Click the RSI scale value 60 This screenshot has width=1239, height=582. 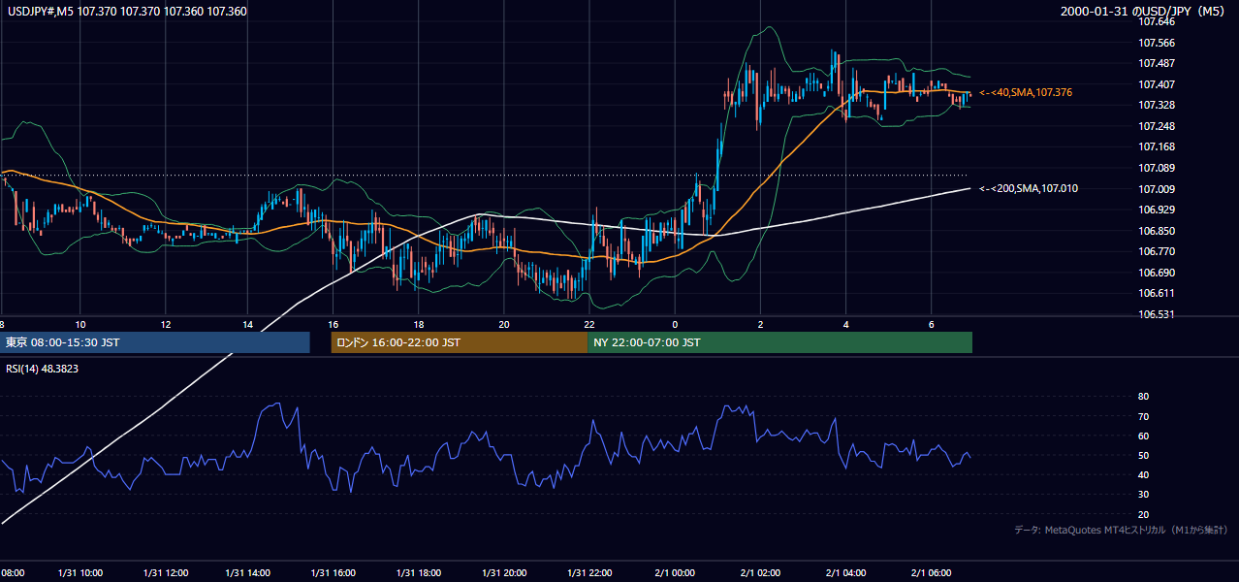(x=1143, y=436)
